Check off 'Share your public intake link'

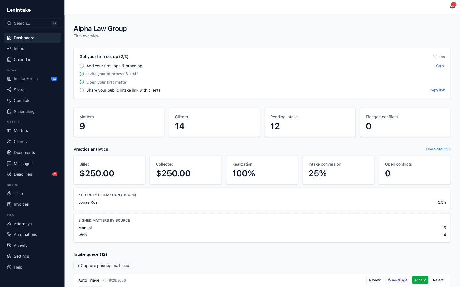click(x=82, y=90)
